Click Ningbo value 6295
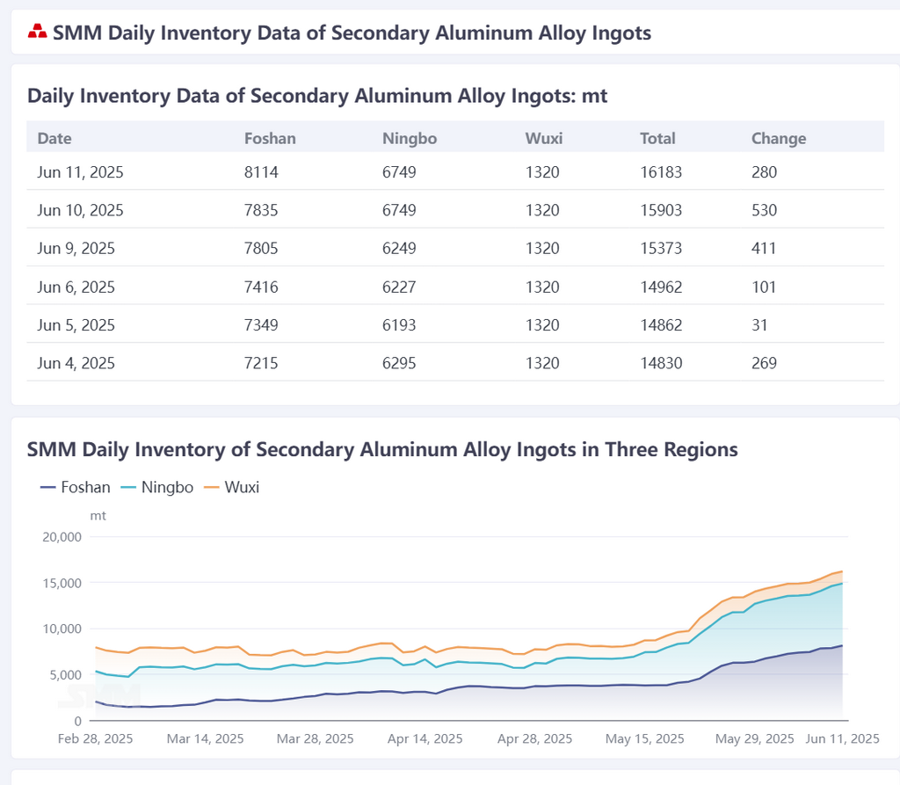 pos(399,364)
